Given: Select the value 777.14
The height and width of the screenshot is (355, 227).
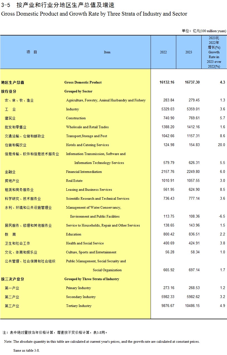Looking at the screenshot, I should coord(194,199).
